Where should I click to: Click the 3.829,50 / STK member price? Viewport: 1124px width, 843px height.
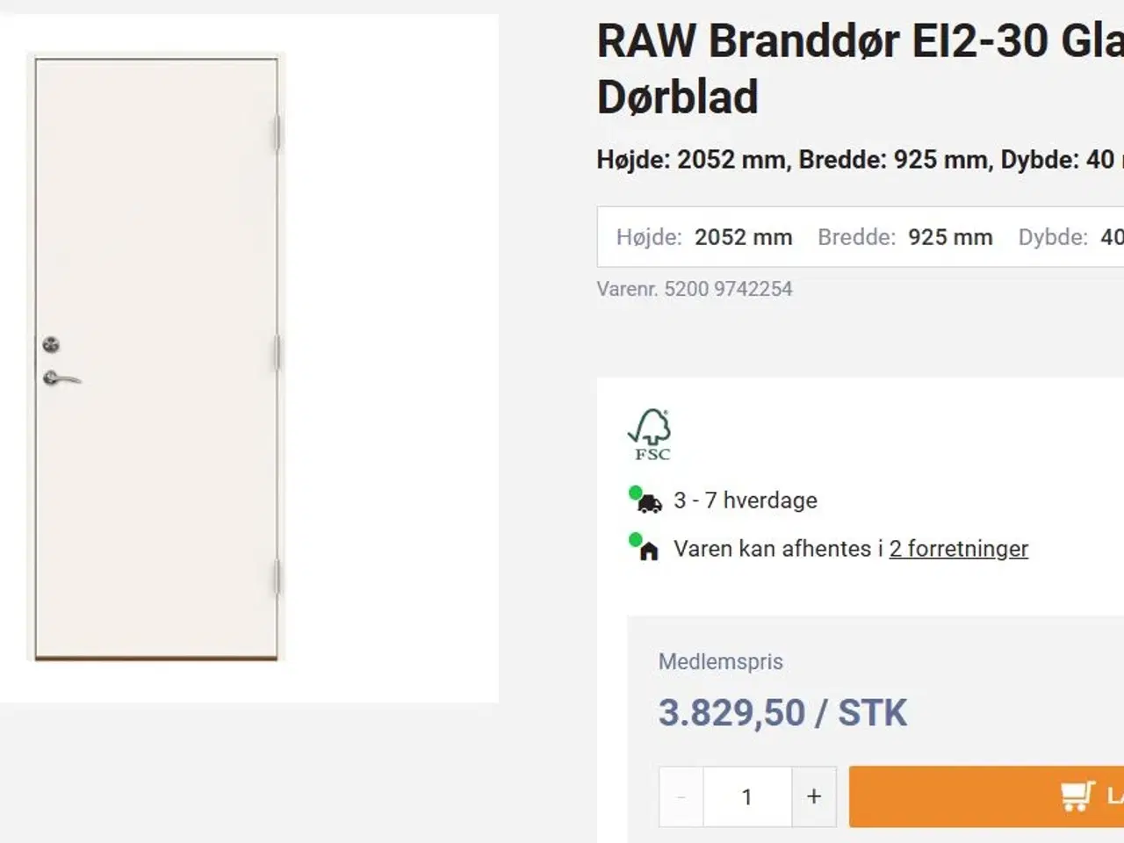pos(782,712)
